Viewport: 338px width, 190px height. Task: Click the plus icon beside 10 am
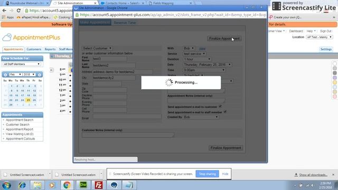(70, 81)
